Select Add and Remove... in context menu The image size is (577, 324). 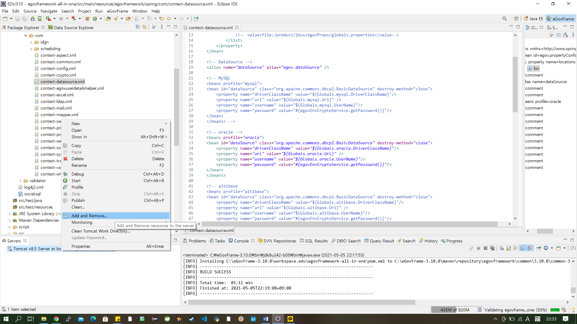(x=89, y=216)
